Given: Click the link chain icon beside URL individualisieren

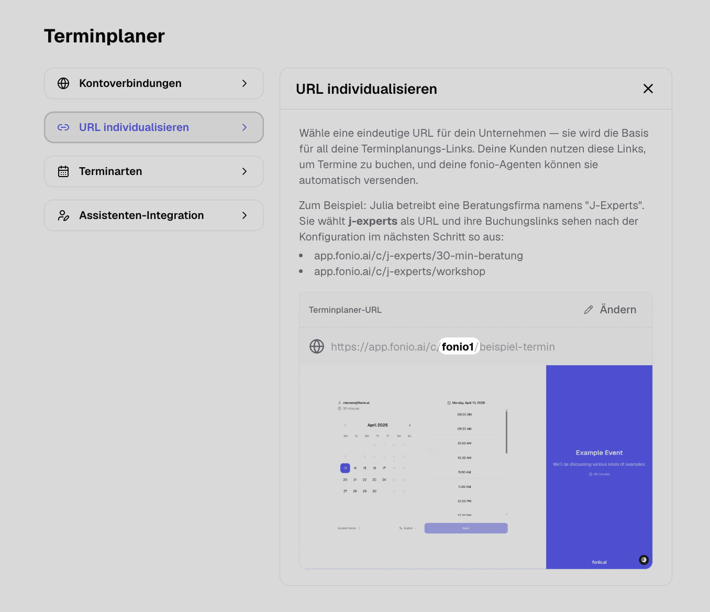Looking at the screenshot, I should tap(63, 127).
